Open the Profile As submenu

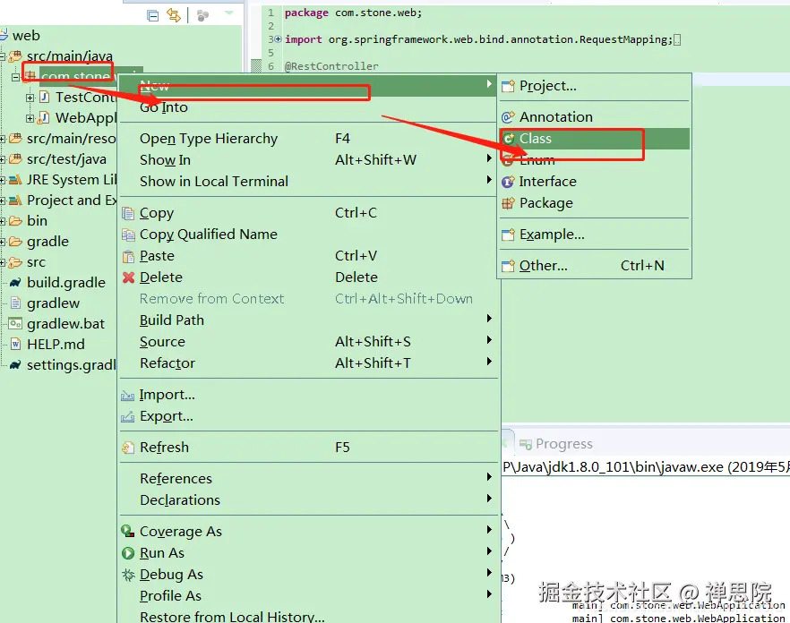(x=308, y=596)
